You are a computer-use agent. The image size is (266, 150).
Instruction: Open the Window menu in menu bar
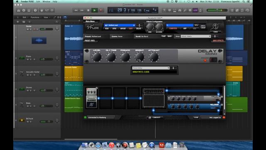(46, 2)
